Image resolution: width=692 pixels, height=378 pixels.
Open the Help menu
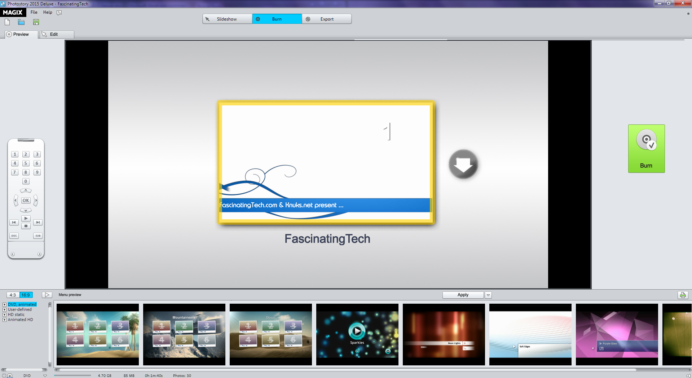(48, 12)
